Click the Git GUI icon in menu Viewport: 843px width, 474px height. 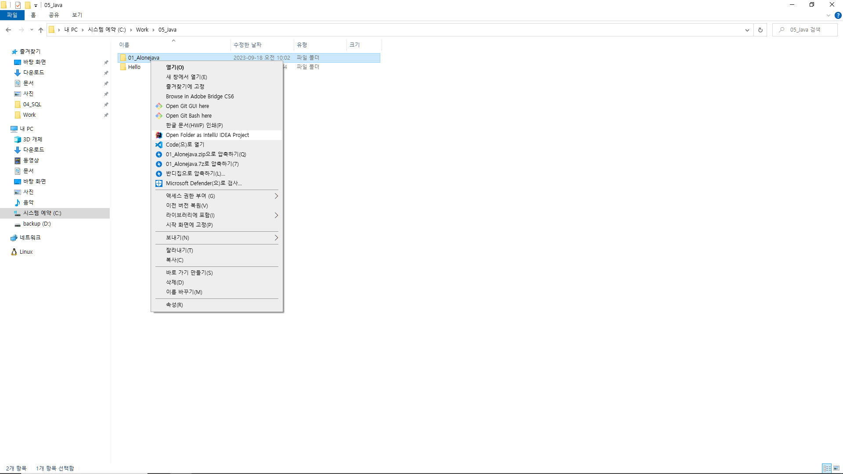pyautogui.click(x=159, y=106)
